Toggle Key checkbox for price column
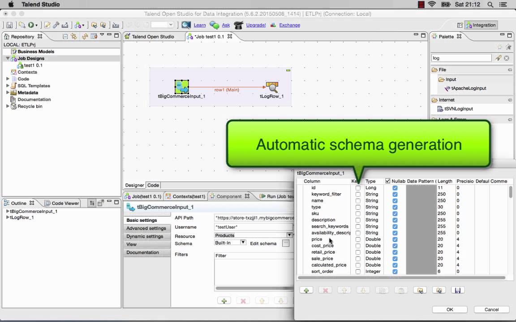This screenshot has width=516, height=322. [358, 239]
